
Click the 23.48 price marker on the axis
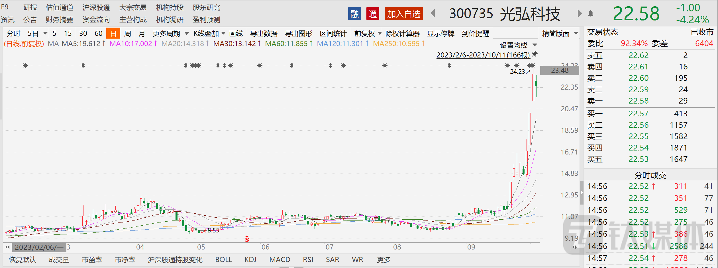pos(559,70)
